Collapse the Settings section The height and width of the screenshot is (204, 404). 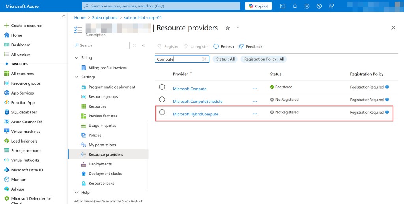77,77
